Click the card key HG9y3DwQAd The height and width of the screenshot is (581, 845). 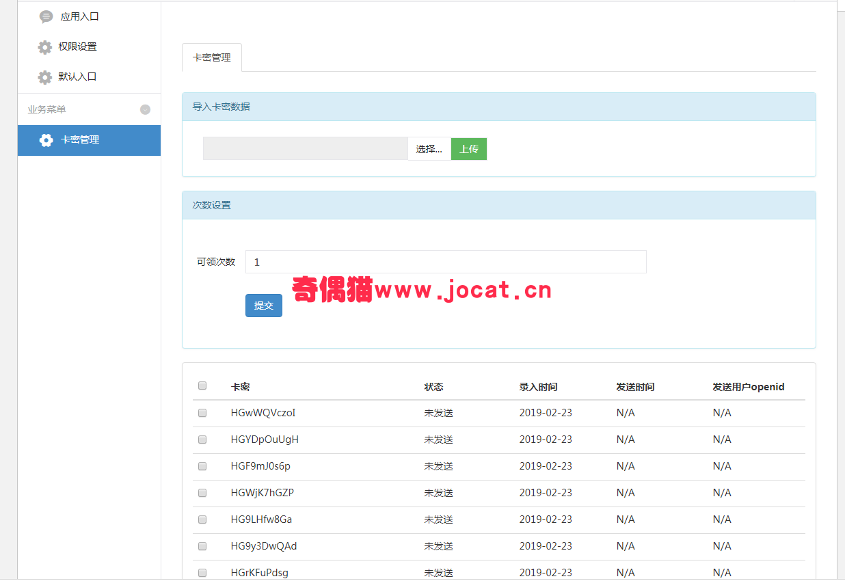click(264, 546)
